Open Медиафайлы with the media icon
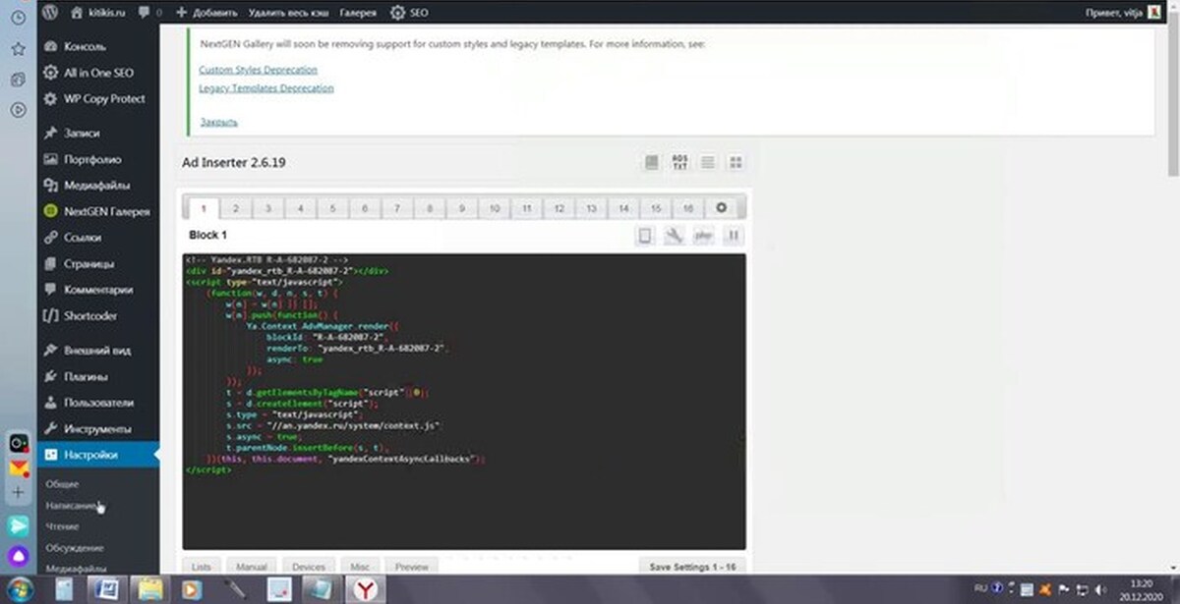 (98, 185)
